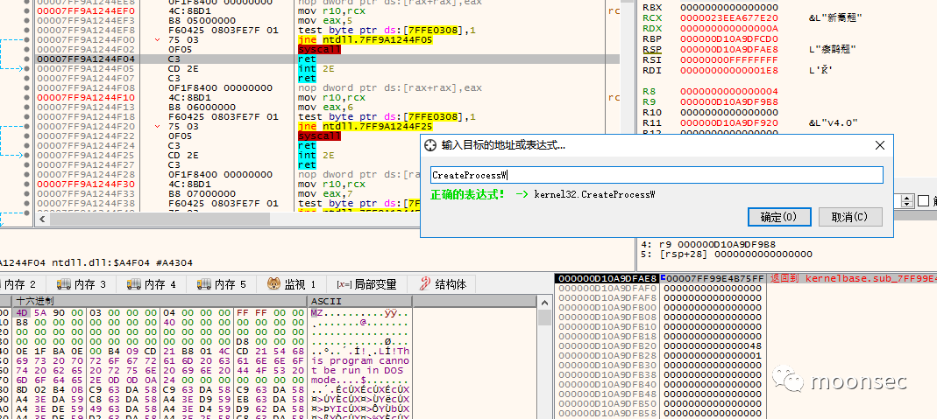Switch to the 内存 2 tab
This screenshot has height=419, width=937.
click(x=19, y=284)
